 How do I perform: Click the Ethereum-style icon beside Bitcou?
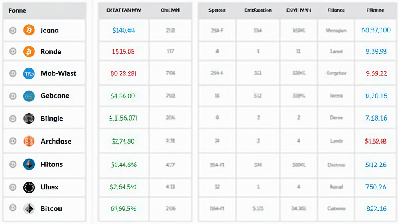(29, 208)
